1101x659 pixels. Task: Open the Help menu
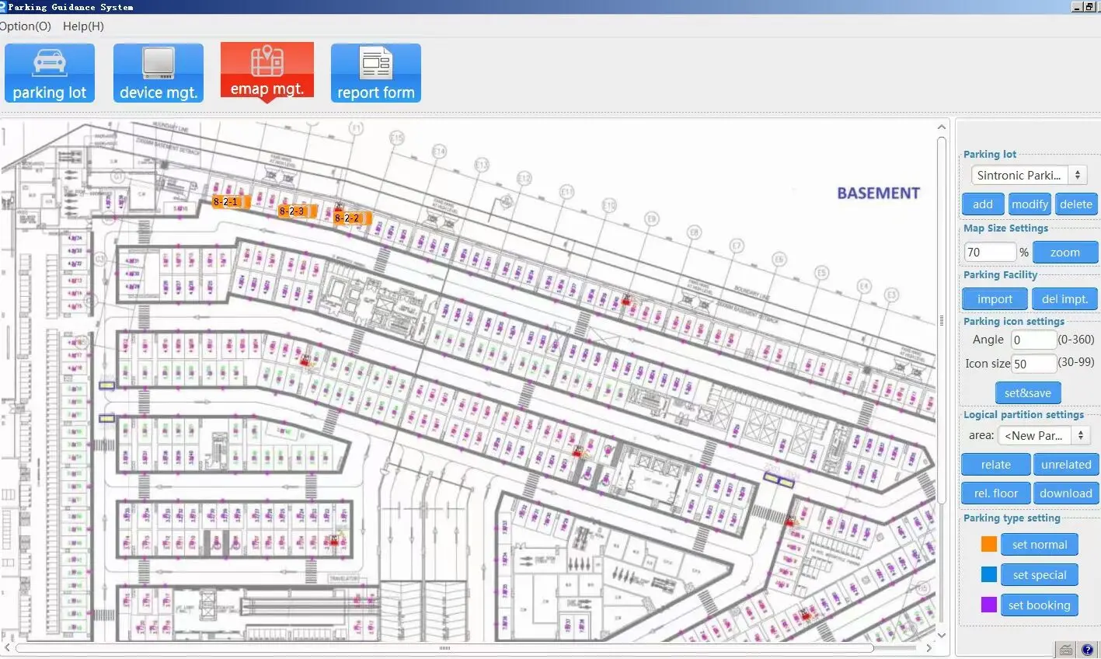coord(83,26)
